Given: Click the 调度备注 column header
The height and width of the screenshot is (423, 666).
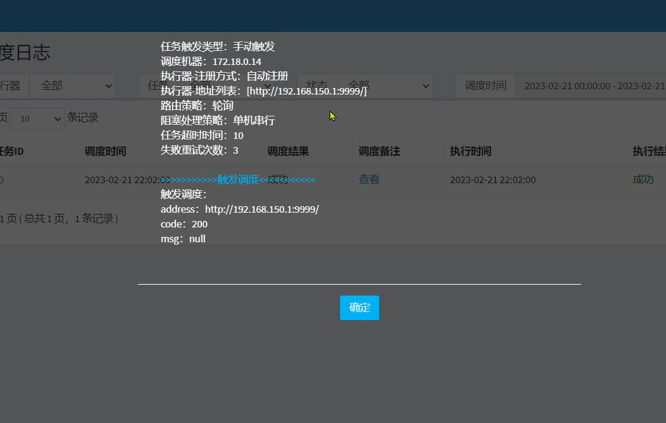Looking at the screenshot, I should coord(379,151).
